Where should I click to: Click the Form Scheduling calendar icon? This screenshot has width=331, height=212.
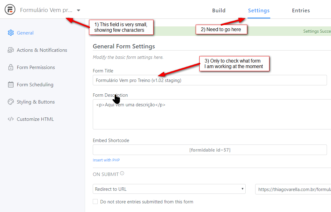pyautogui.click(x=11, y=85)
